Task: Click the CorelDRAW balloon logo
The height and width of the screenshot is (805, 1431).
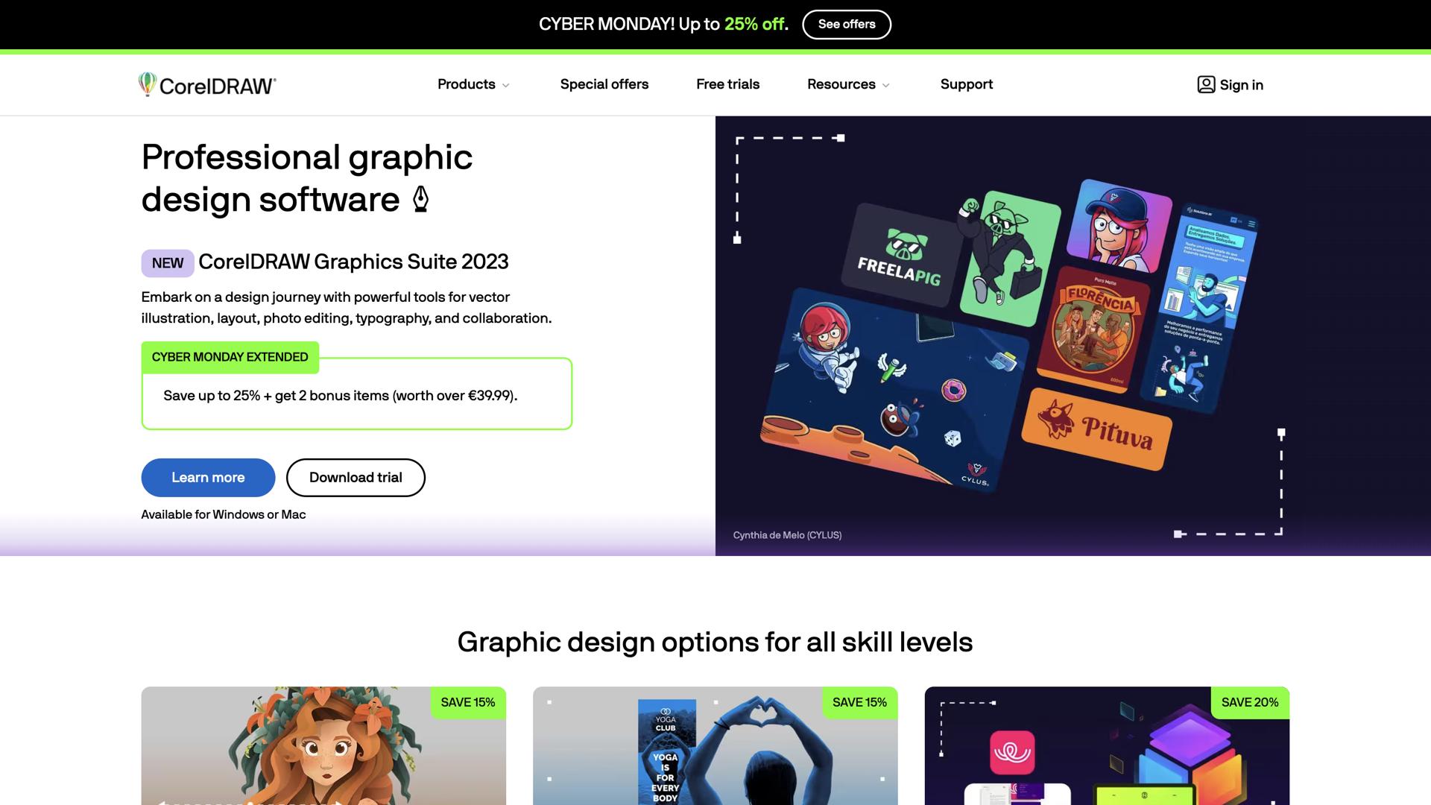Action: click(x=147, y=84)
